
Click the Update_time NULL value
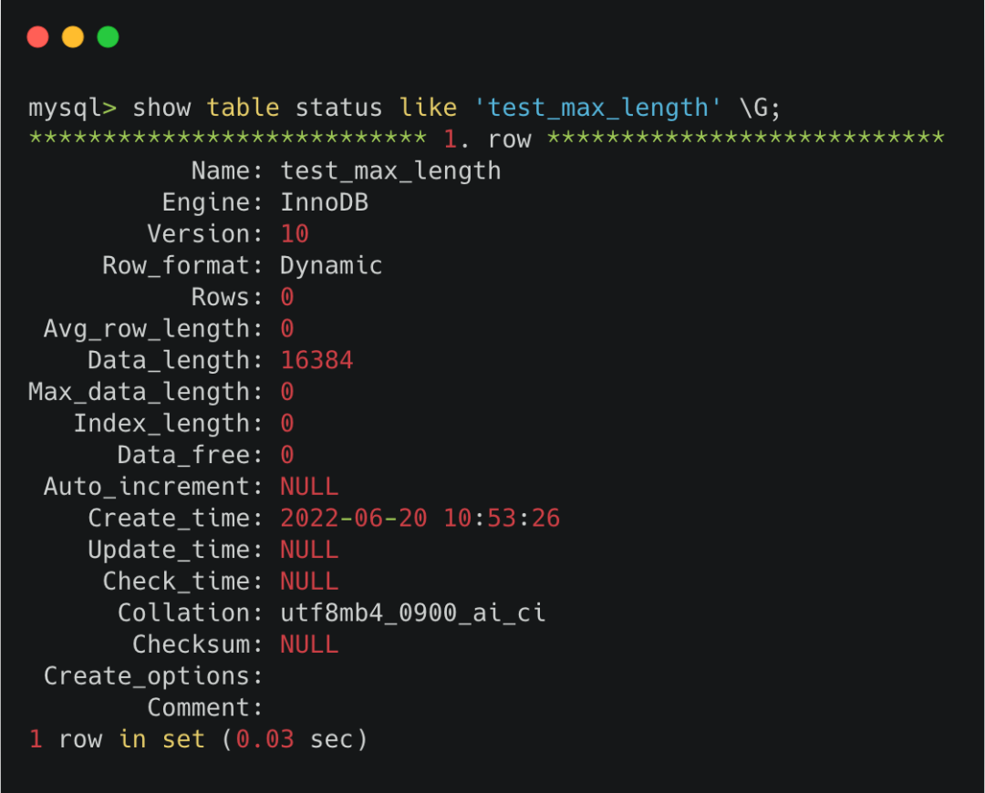309,550
